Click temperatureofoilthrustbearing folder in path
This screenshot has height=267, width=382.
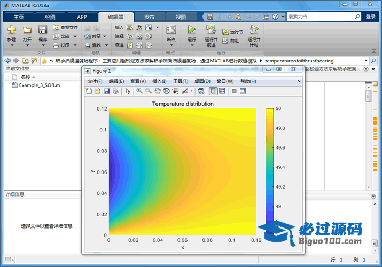[299, 61]
